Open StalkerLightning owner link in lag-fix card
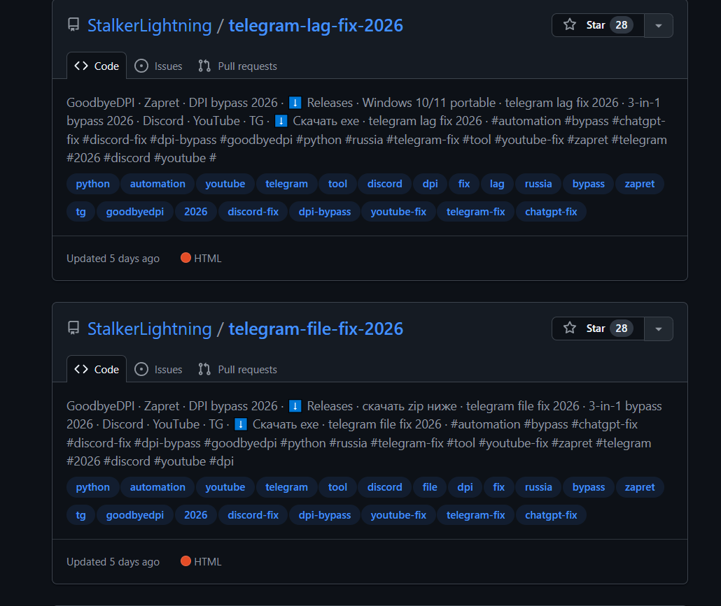The image size is (721, 606). [x=149, y=26]
